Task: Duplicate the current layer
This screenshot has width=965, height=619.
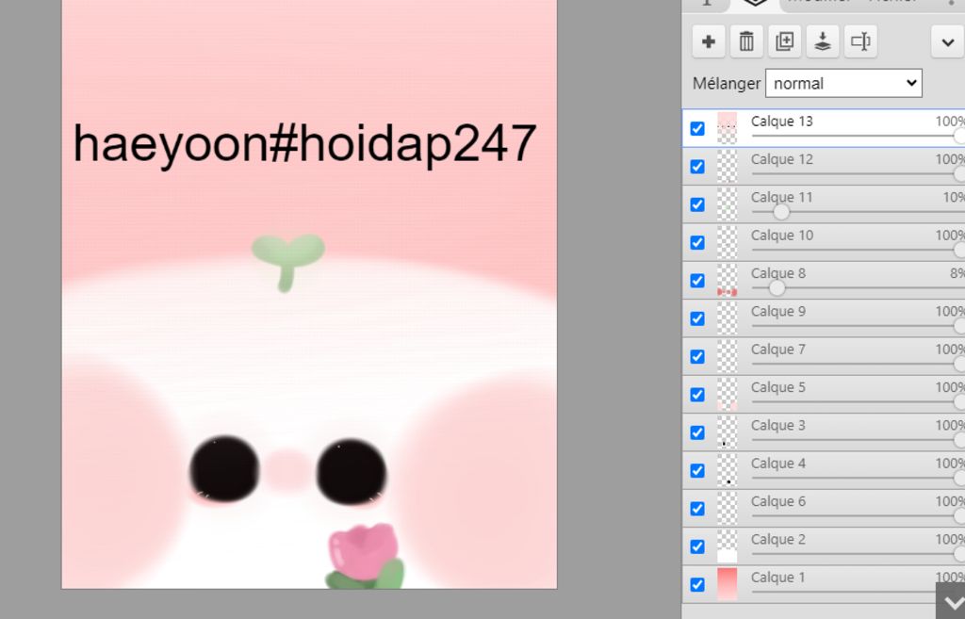Action: (785, 41)
